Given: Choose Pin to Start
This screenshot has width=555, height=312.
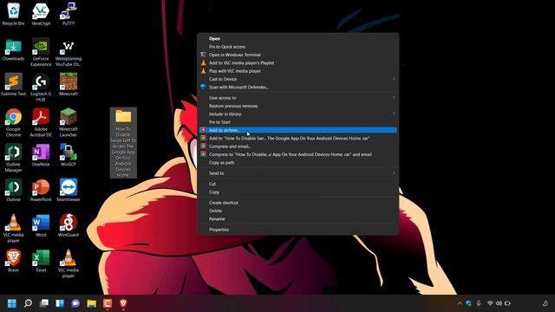Looking at the screenshot, I should pyautogui.click(x=298, y=122).
